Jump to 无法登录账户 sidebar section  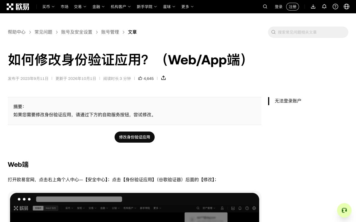pyautogui.click(x=288, y=101)
